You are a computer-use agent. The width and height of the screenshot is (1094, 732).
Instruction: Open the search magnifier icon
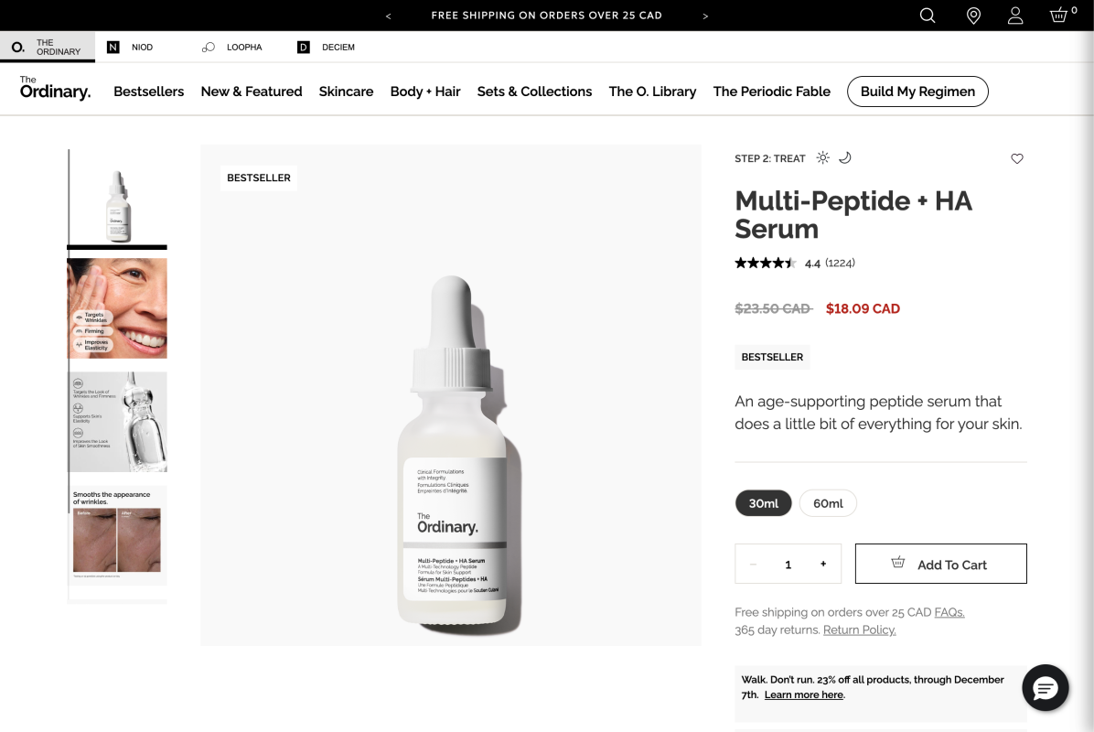[x=928, y=16]
